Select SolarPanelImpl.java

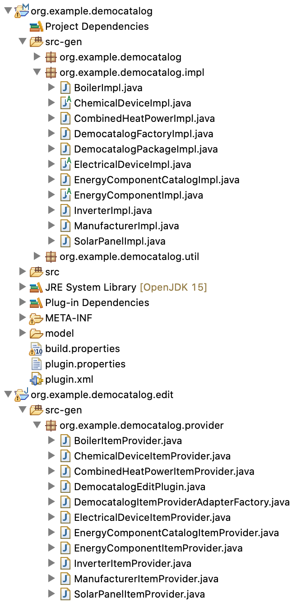pyautogui.click(x=120, y=241)
